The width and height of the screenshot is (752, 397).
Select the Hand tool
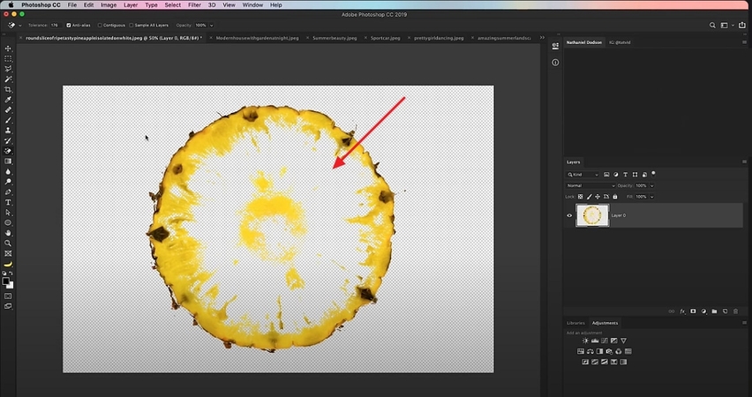coord(8,233)
